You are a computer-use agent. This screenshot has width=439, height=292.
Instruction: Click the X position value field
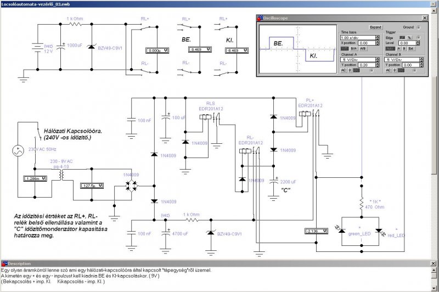(366, 43)
